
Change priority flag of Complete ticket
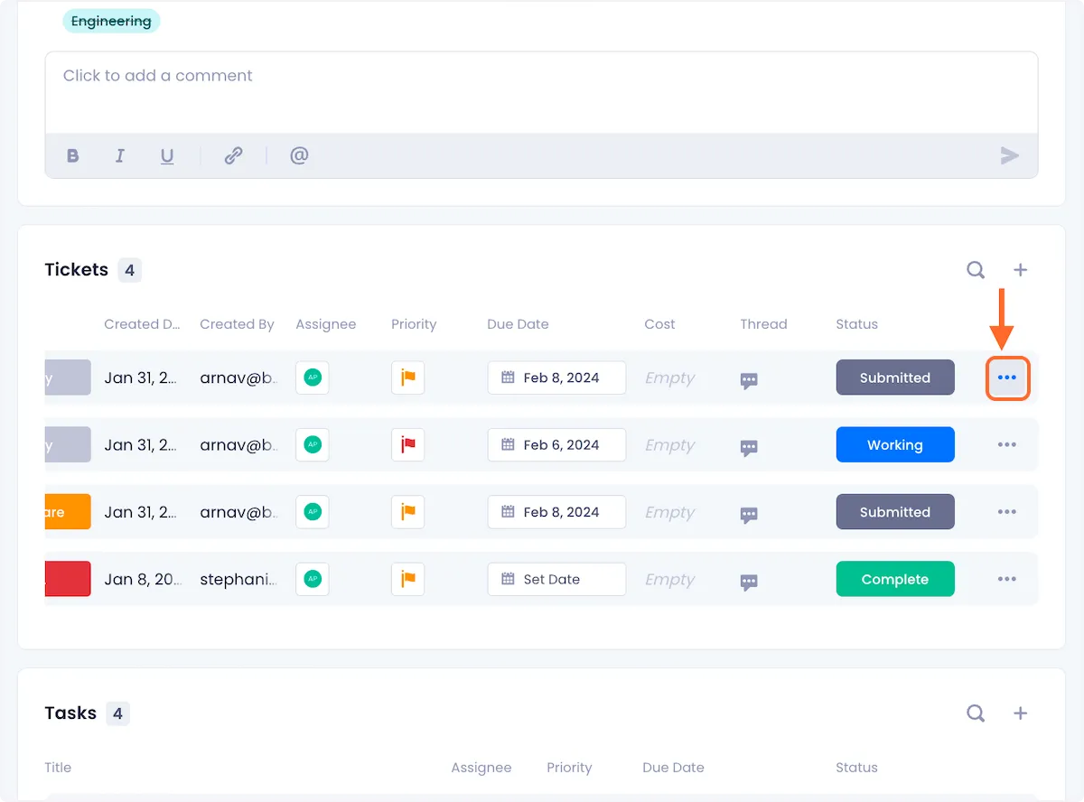pos(408,579)
